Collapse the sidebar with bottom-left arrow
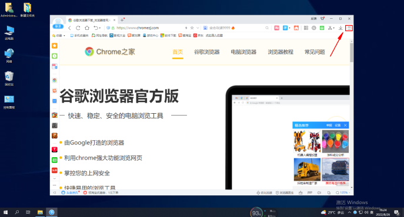This screenshot has width=404, height=217. [54, 192]
